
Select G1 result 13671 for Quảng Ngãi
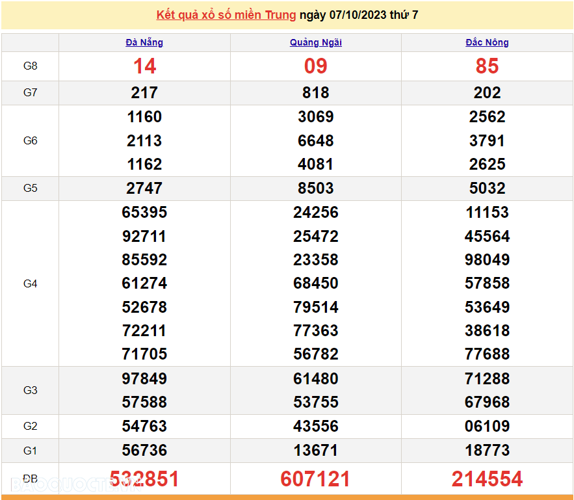point(315,451)
